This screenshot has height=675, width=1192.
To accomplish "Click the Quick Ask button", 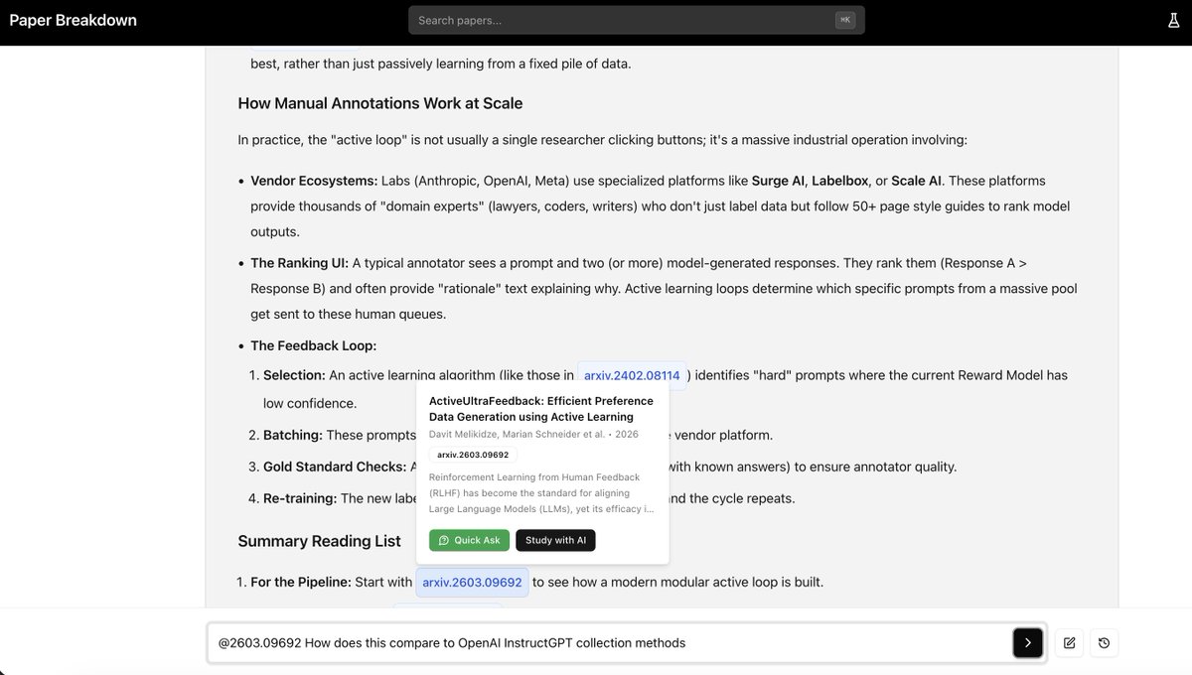I will pos(469,540).
